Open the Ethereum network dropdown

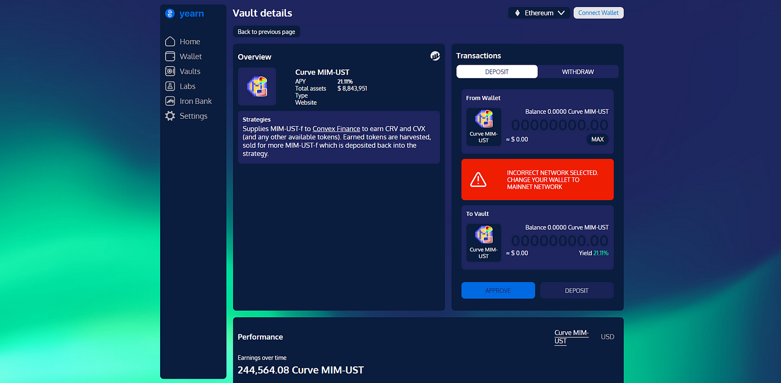pyautogui.click(x=539, y=13)
